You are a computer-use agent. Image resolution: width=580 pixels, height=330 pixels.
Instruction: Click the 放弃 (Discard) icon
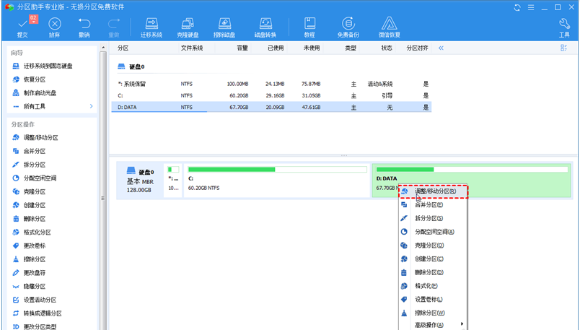pyautogui.click(x=55, y=24)
